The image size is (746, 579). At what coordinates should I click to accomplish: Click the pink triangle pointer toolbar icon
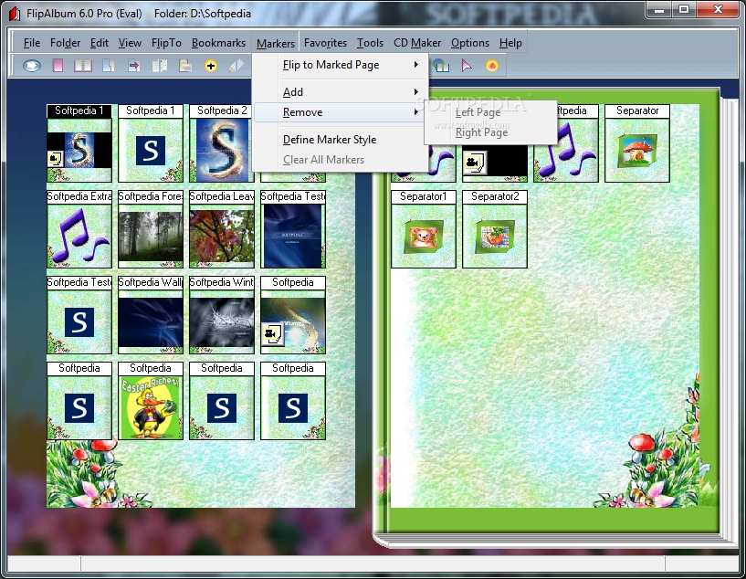[467, 65]
